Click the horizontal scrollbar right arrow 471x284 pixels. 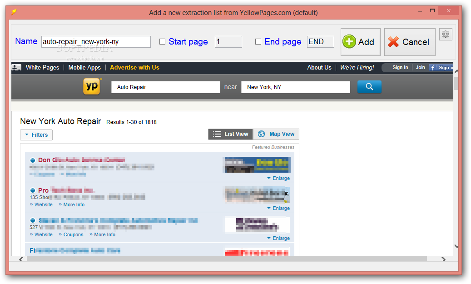tap(444, 259)
